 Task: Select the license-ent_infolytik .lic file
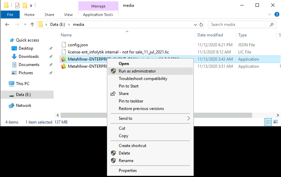118,52
